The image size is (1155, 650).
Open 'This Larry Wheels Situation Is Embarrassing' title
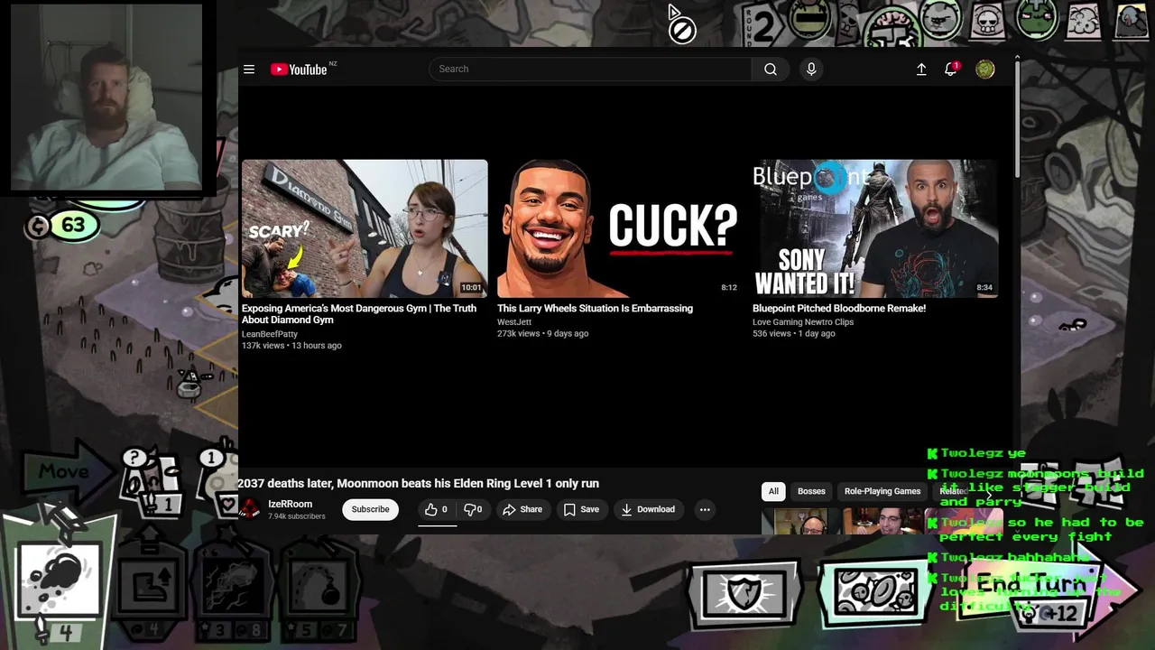[595, 309]
